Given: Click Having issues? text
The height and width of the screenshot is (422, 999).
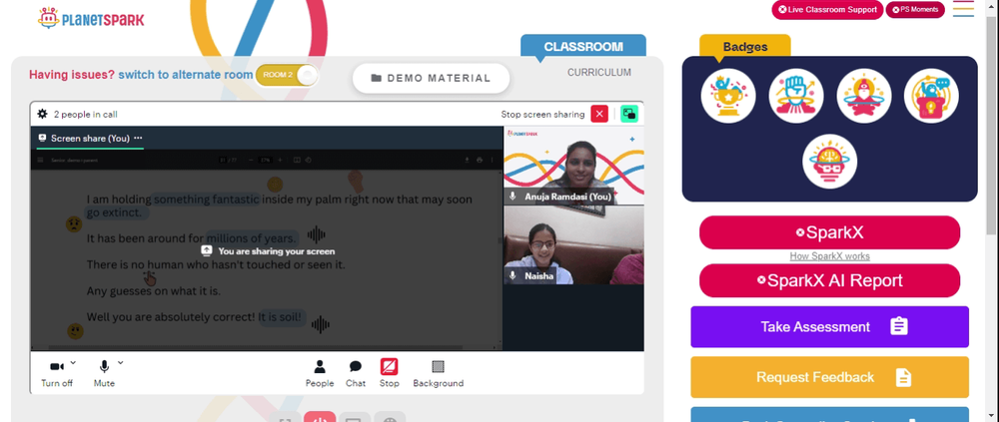Looking at the screenshot, I should pos(72,75).
